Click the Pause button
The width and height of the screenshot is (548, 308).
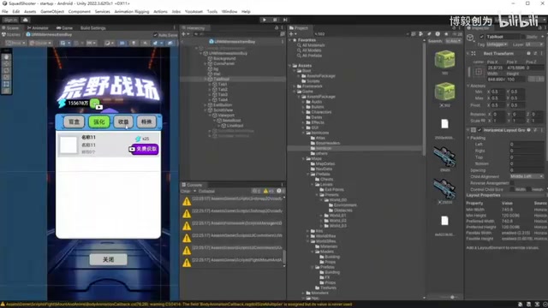click(x=275, y=20)
